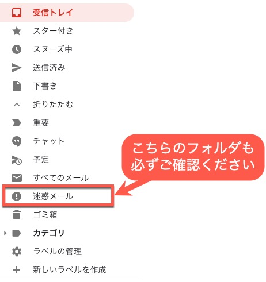The width and height of the screenshot is (266, 282).
Task: Click the chat bubble icon for チャット
Action: (17, 141)
